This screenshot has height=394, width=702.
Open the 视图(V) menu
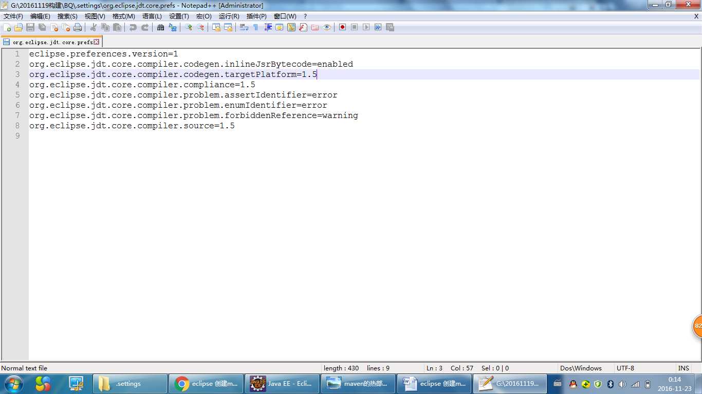pos(95,16)
